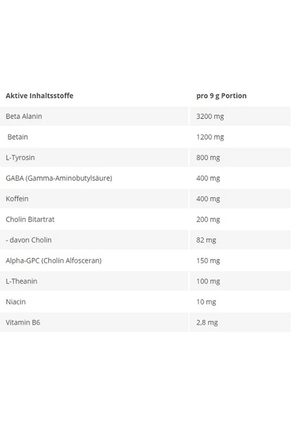Select GABA (Gamma-Aminobutylsäure) text
Image resolution: width=292 pixels, height=425 pixels.
tap(59, 178)
